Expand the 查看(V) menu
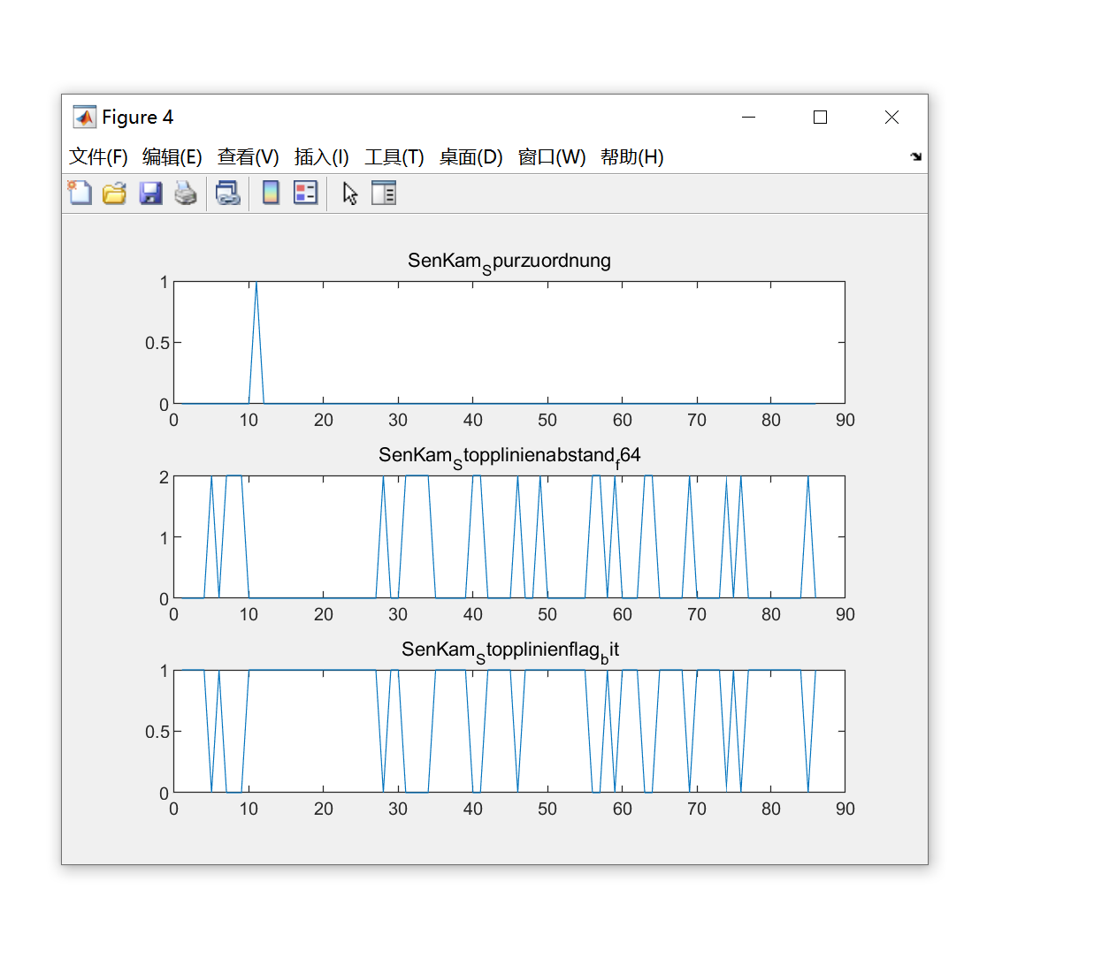 click(249, 157)
